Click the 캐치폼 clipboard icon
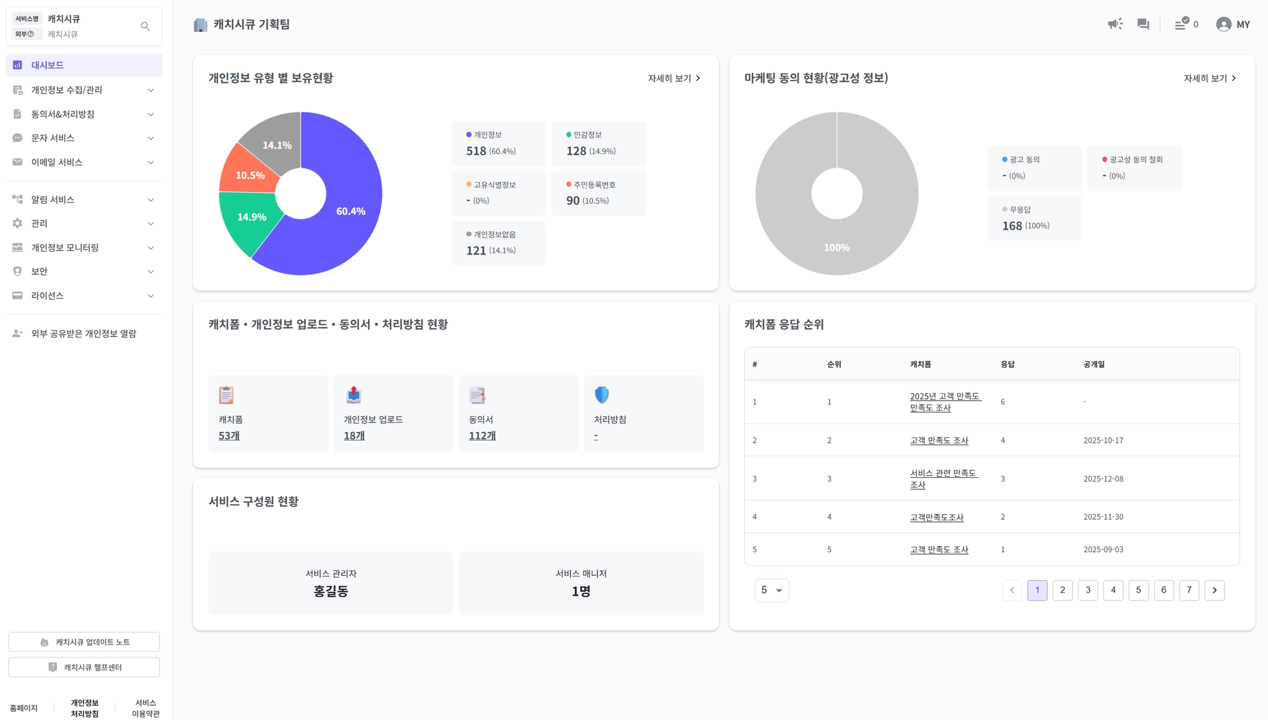 [227, 395]
